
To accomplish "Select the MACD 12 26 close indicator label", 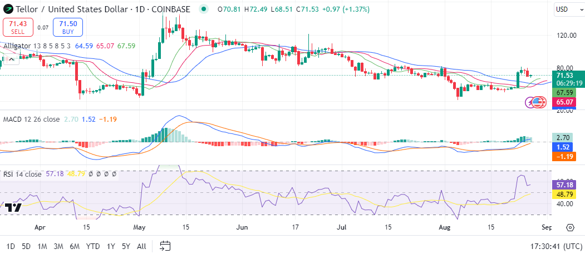I will (x=31, y=119).
